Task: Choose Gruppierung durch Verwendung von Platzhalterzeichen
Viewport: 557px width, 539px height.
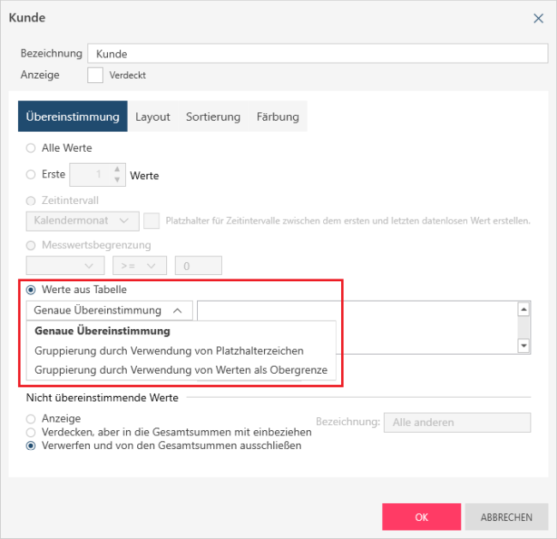Action: pyautogui.click(x=169, y=350)
